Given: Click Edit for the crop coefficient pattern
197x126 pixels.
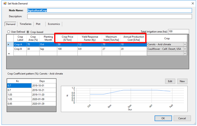Looking at the screenshot, I should 170,81.
